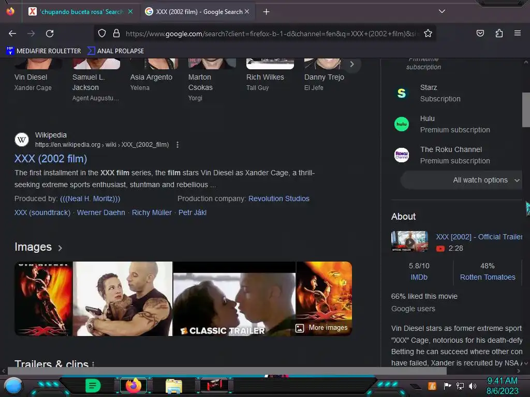Open the MEDIAFIRE ROULETTER bookmark
Screen dimensions: 530x397
pos(43,51)
